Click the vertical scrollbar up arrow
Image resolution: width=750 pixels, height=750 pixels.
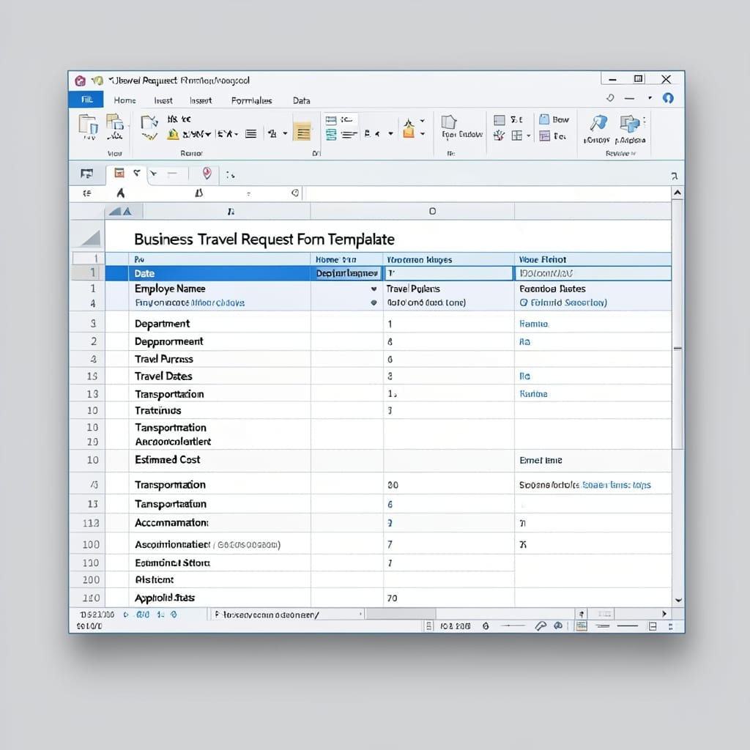[677, 193]
